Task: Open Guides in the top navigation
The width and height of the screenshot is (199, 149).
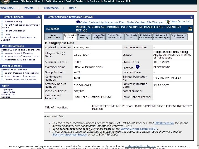Action: coord(69,1)
